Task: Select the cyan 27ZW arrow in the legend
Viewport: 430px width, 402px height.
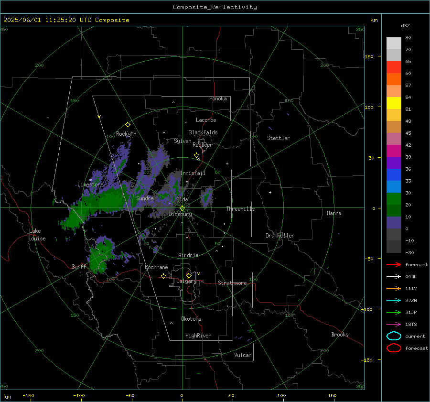Action: 394,301
